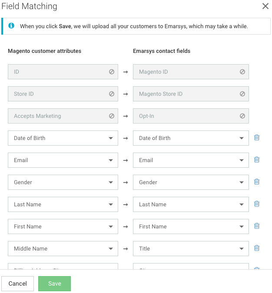The image size is (272, 293).
Task: Click the disabled Opt-In contact field
Action: pyautogui.click(x=191, y=116)
